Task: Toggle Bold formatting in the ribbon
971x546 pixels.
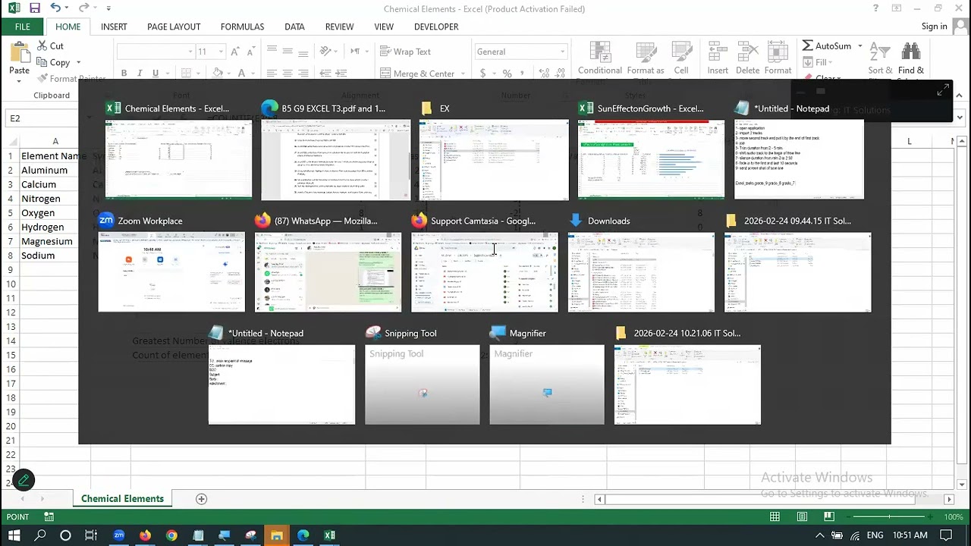Action: coord(124,74)
